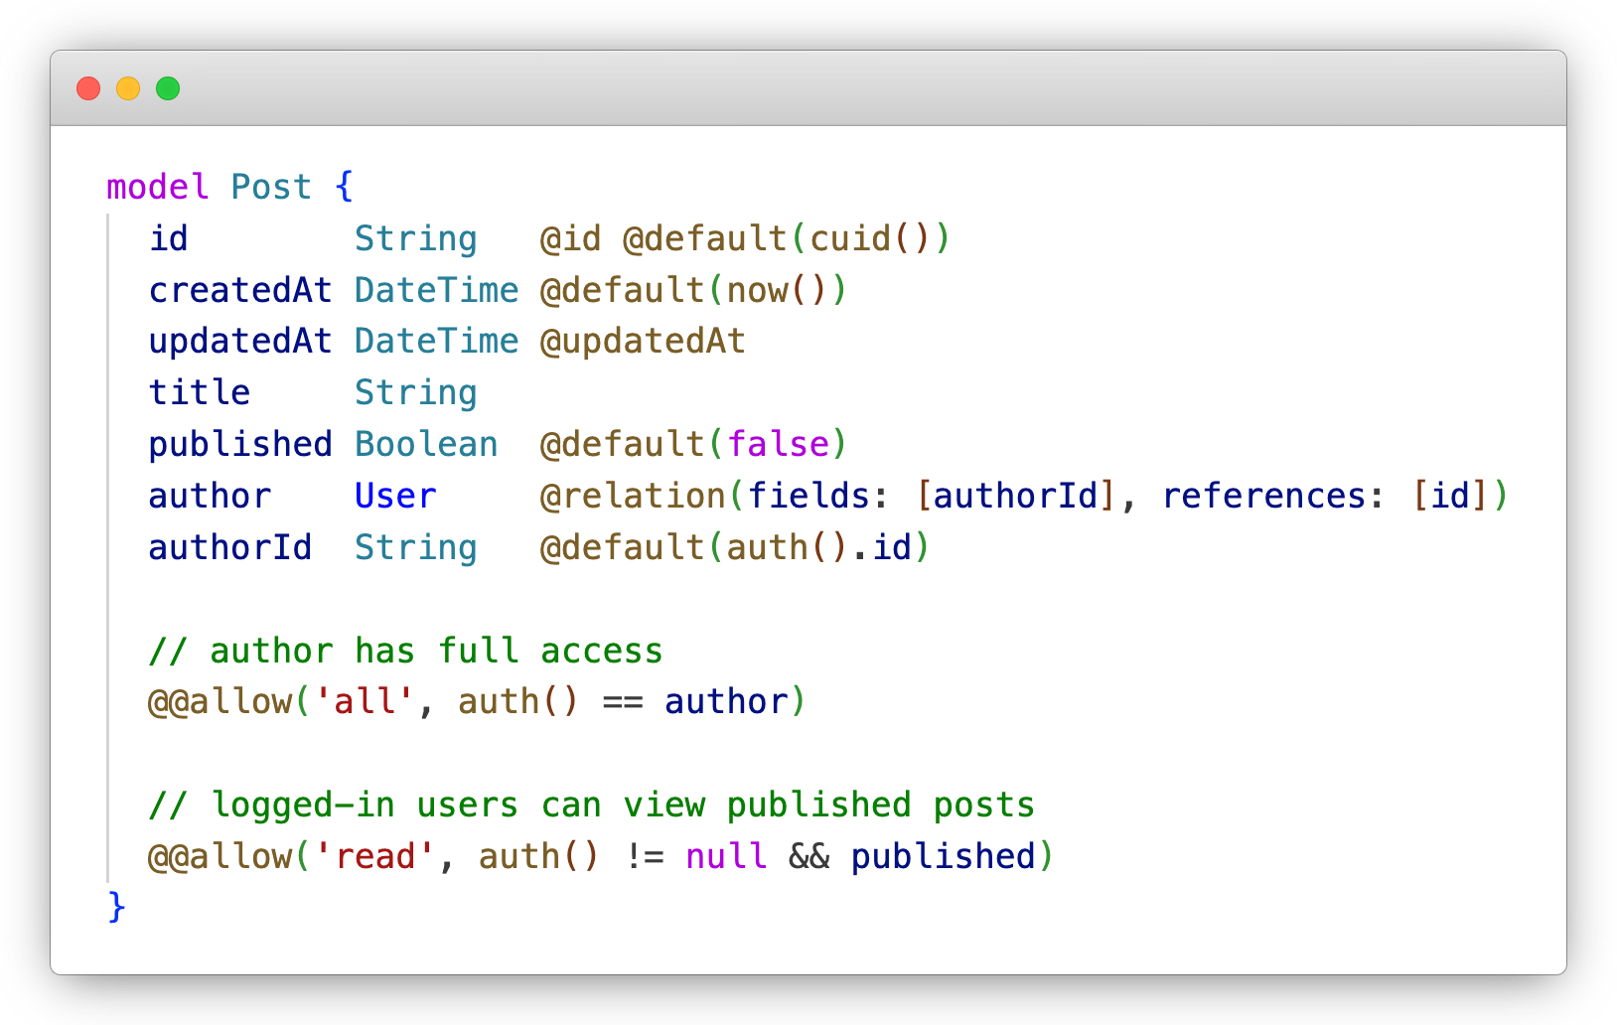
Task: Click the User relation type
Action: click(394, 496)
